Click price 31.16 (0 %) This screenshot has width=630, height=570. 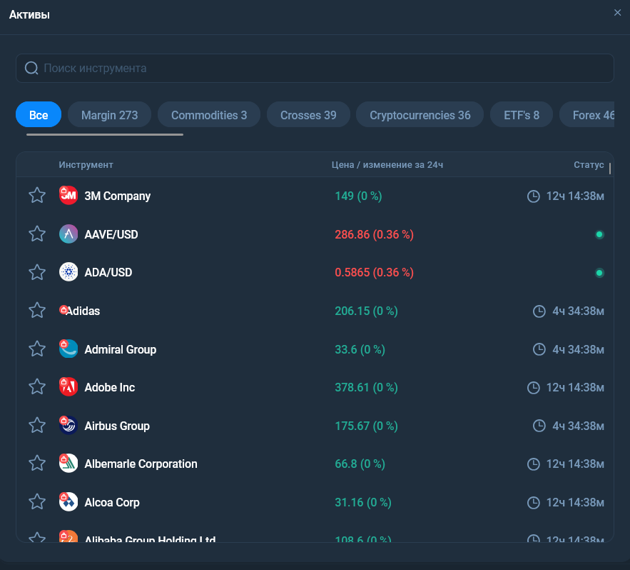(x=363, y=502)
